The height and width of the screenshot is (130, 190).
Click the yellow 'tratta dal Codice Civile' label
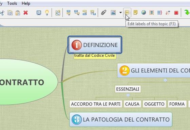95,56
